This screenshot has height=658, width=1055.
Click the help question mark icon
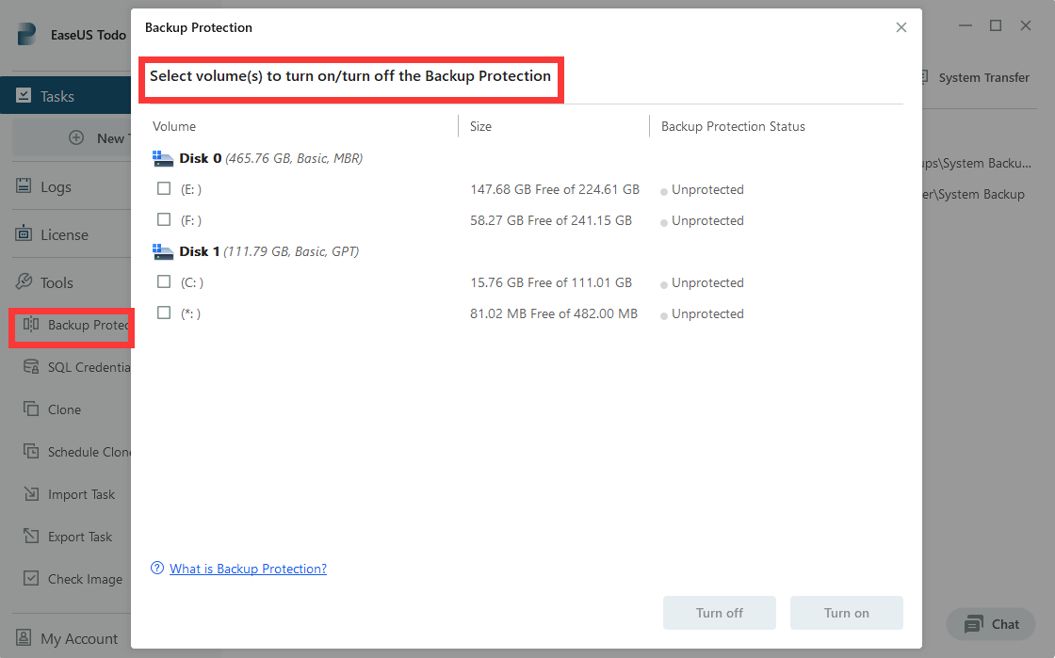tap(157, 569)
